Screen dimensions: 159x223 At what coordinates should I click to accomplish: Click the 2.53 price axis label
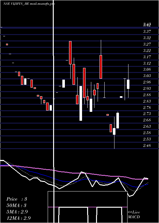click(x=147, y=139)
